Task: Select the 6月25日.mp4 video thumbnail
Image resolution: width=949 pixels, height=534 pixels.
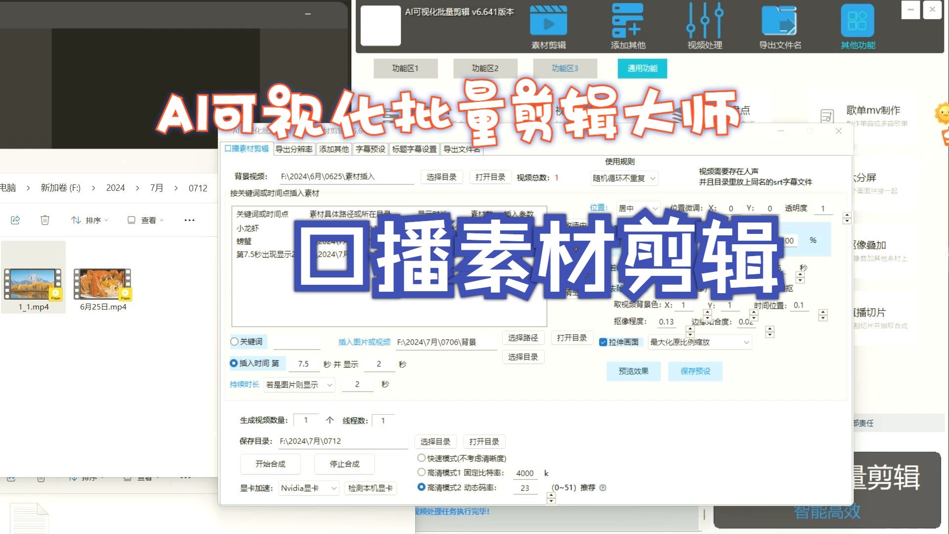Action: tap(103, 284)
